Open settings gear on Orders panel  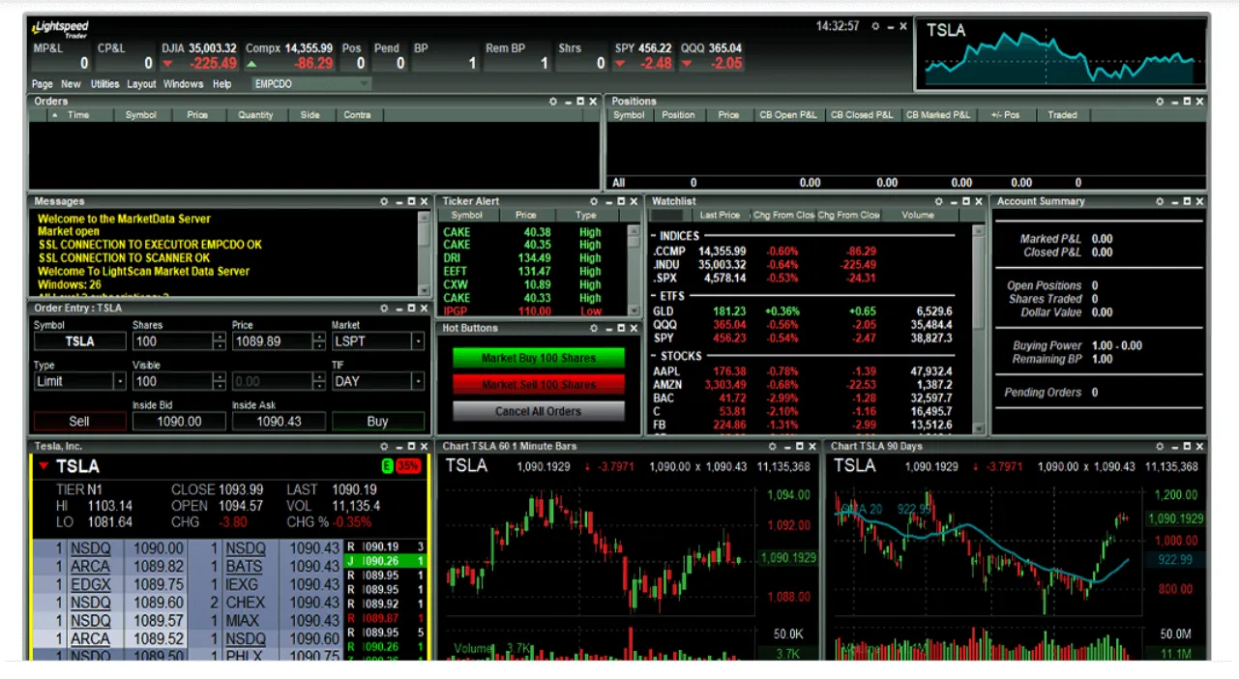coord(553,102)
